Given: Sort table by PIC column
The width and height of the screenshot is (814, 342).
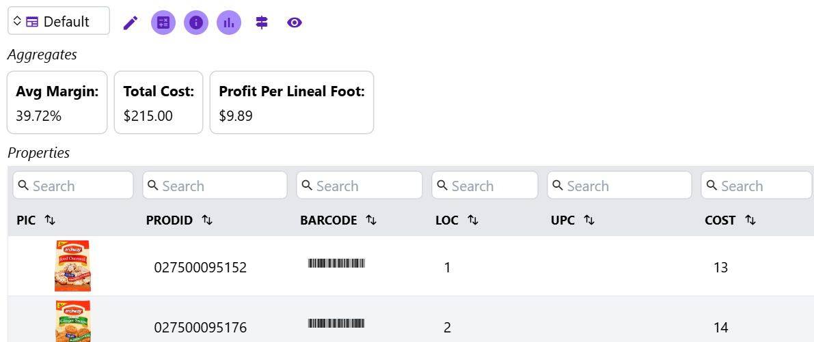Looking at the screenshot, I should tap(50, 220).
